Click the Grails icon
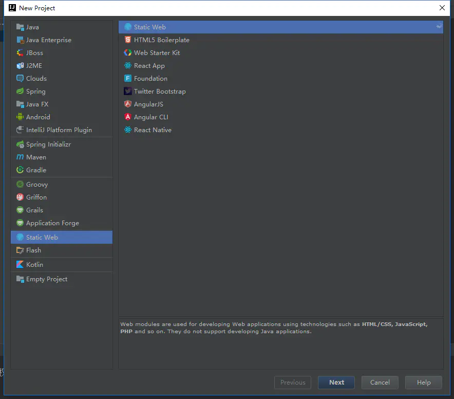This screenshot has width=454, height=399. [20, 210]
